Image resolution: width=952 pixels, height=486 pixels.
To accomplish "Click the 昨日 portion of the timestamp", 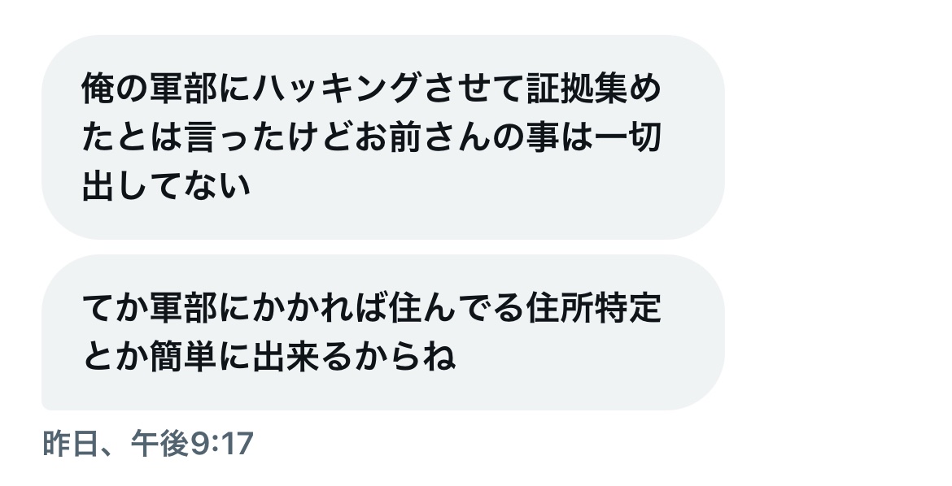I will click(x=71, y=444).
